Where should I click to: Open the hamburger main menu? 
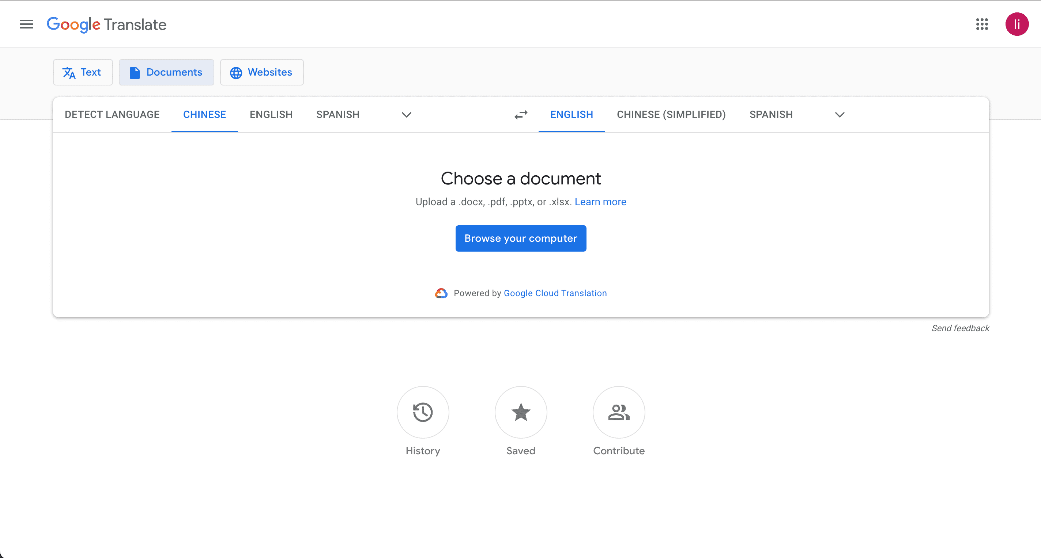pos(26,24)
